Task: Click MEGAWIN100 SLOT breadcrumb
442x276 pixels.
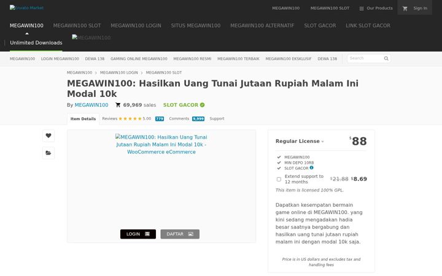Action: tap(164, 72)
